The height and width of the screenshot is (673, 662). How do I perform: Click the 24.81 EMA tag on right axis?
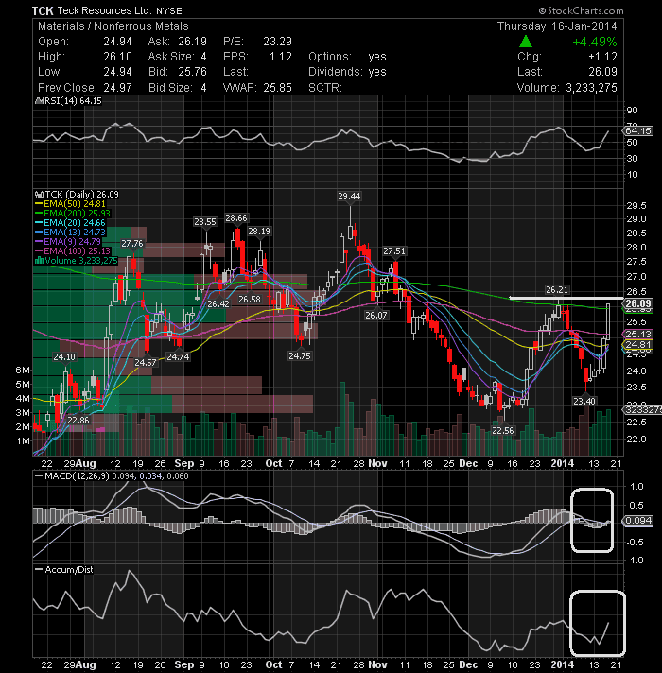coord(638,344)
